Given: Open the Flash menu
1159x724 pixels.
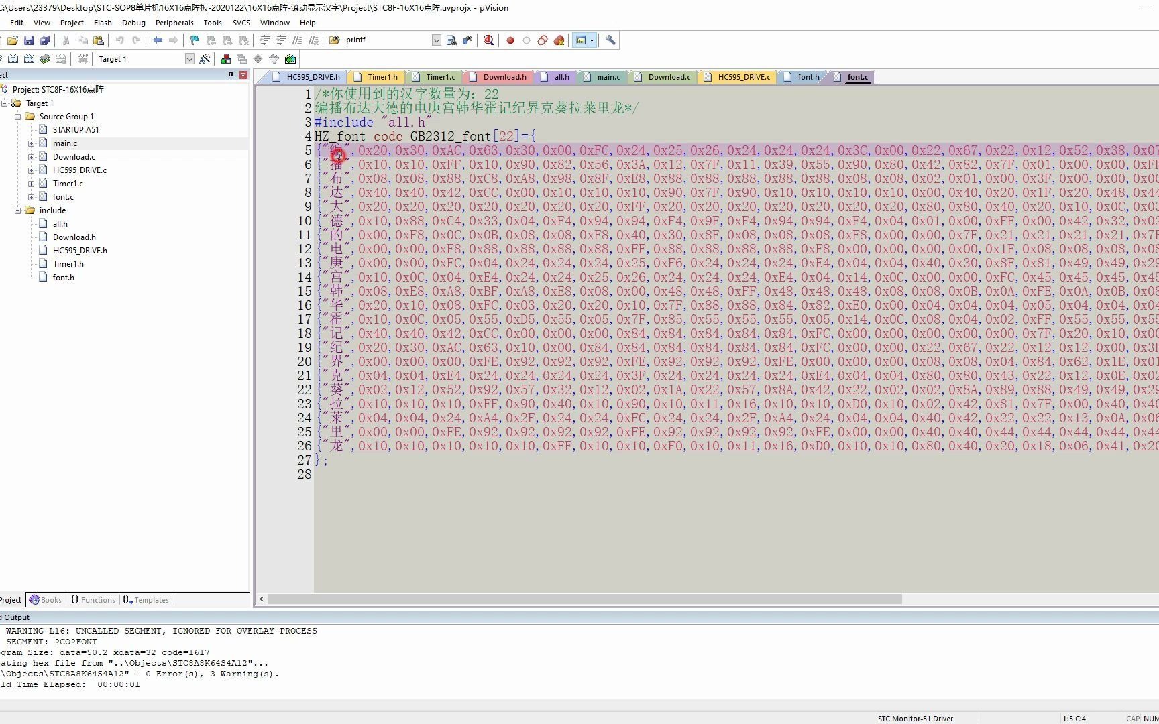Looking at the screenshot, I should pyautogui.click(x=103, y=23).
